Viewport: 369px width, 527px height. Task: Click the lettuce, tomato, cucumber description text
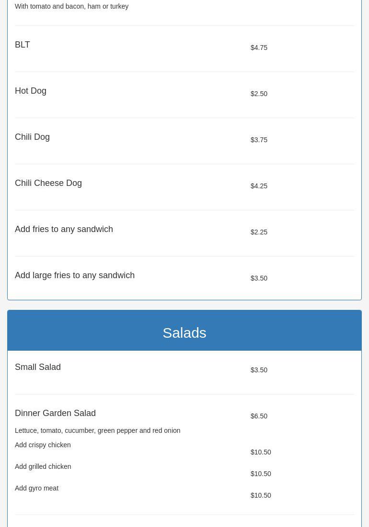pyautogui.click(x=97, y=430)
